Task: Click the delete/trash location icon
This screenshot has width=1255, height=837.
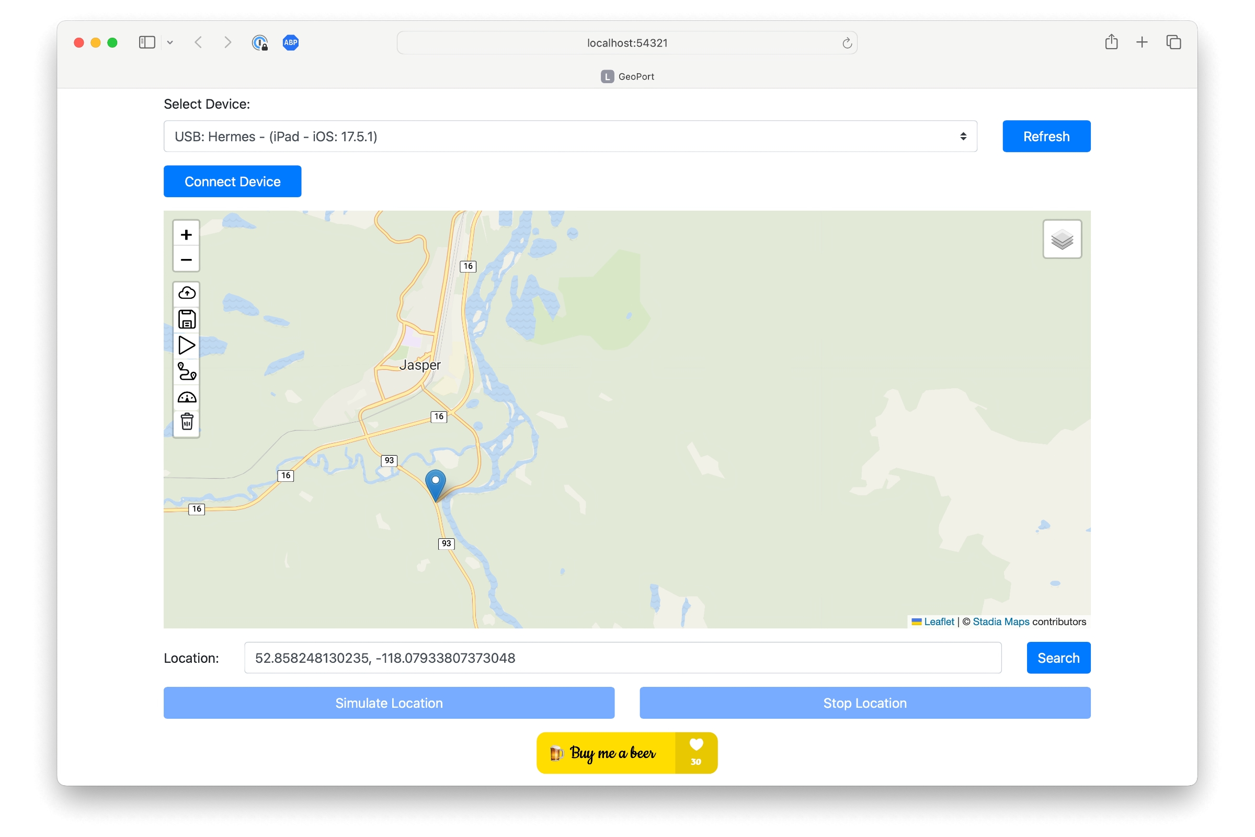Action: (186, 422)
